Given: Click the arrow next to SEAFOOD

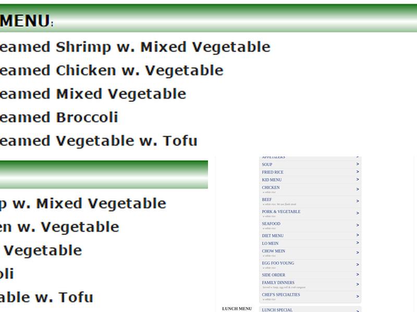Looking at the screenshot, I should tap(358, 225).
